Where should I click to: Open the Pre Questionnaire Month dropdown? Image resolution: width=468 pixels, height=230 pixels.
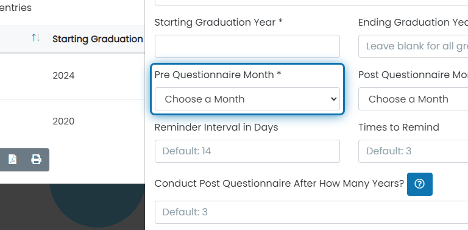click(247, 99)
